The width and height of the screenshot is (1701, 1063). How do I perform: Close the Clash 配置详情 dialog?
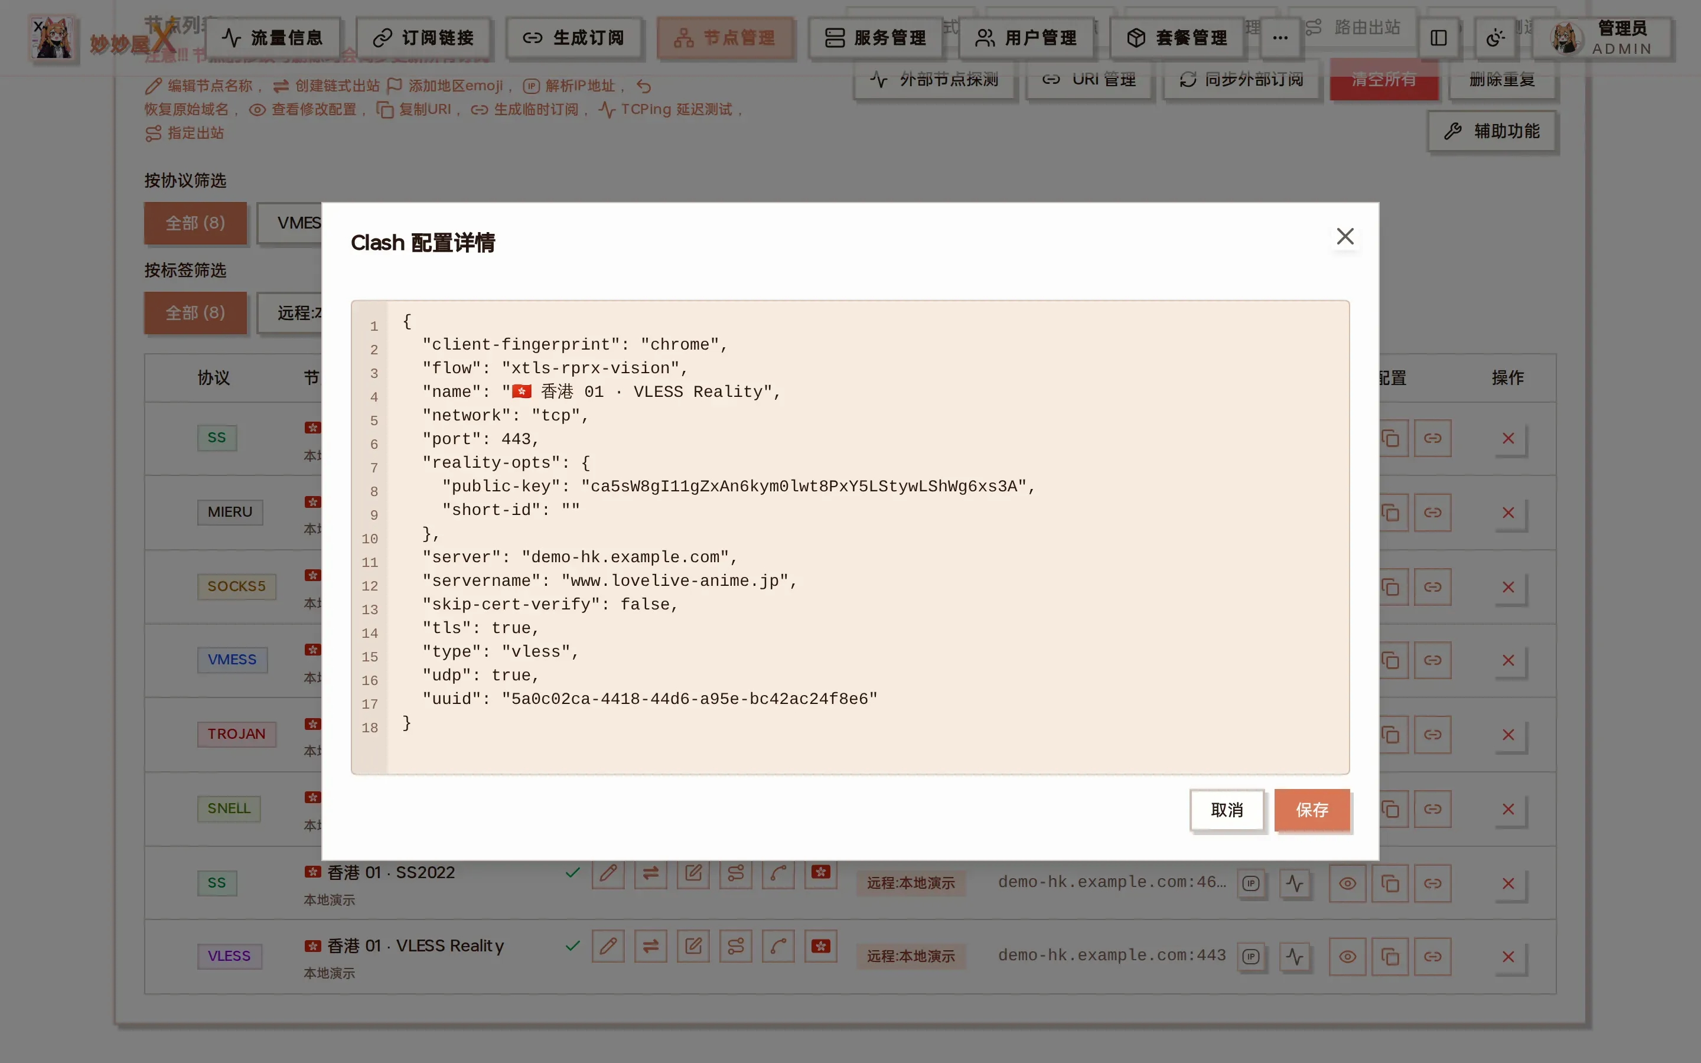[x=1345, y=236]
